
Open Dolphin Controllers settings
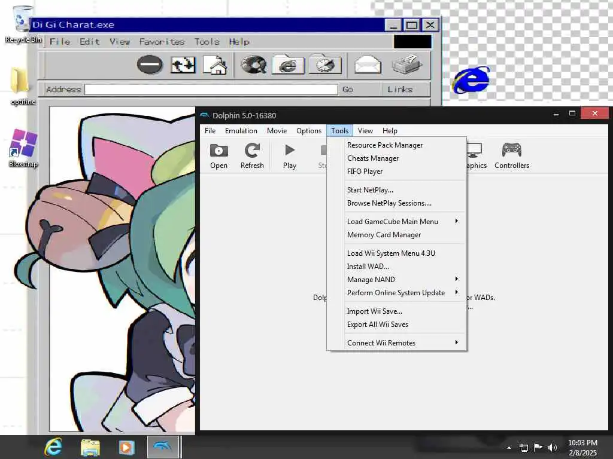(512, 156)
